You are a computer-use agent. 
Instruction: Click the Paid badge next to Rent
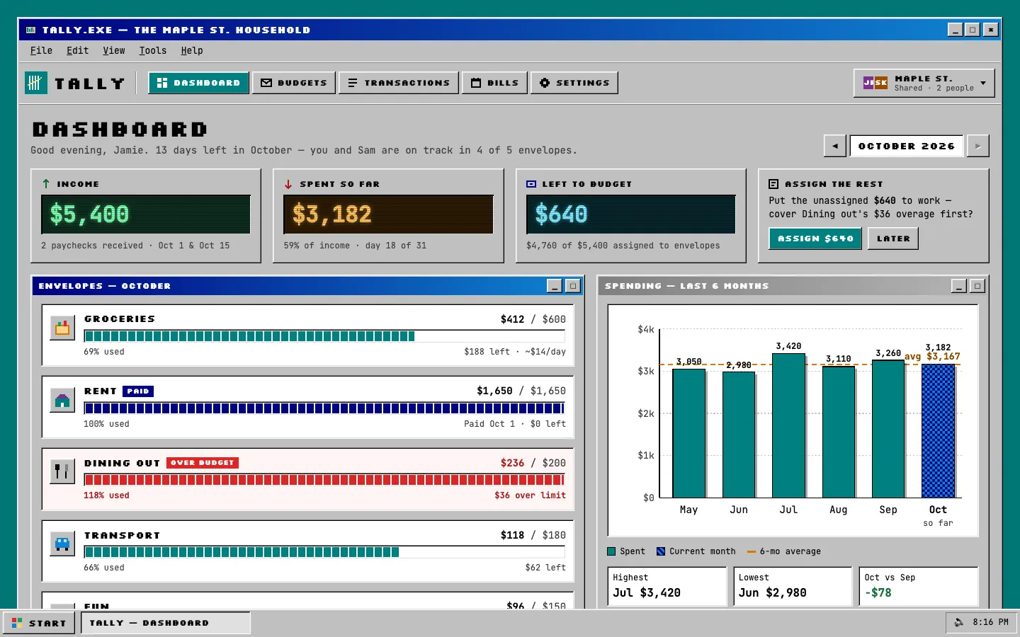coord(138,391)
